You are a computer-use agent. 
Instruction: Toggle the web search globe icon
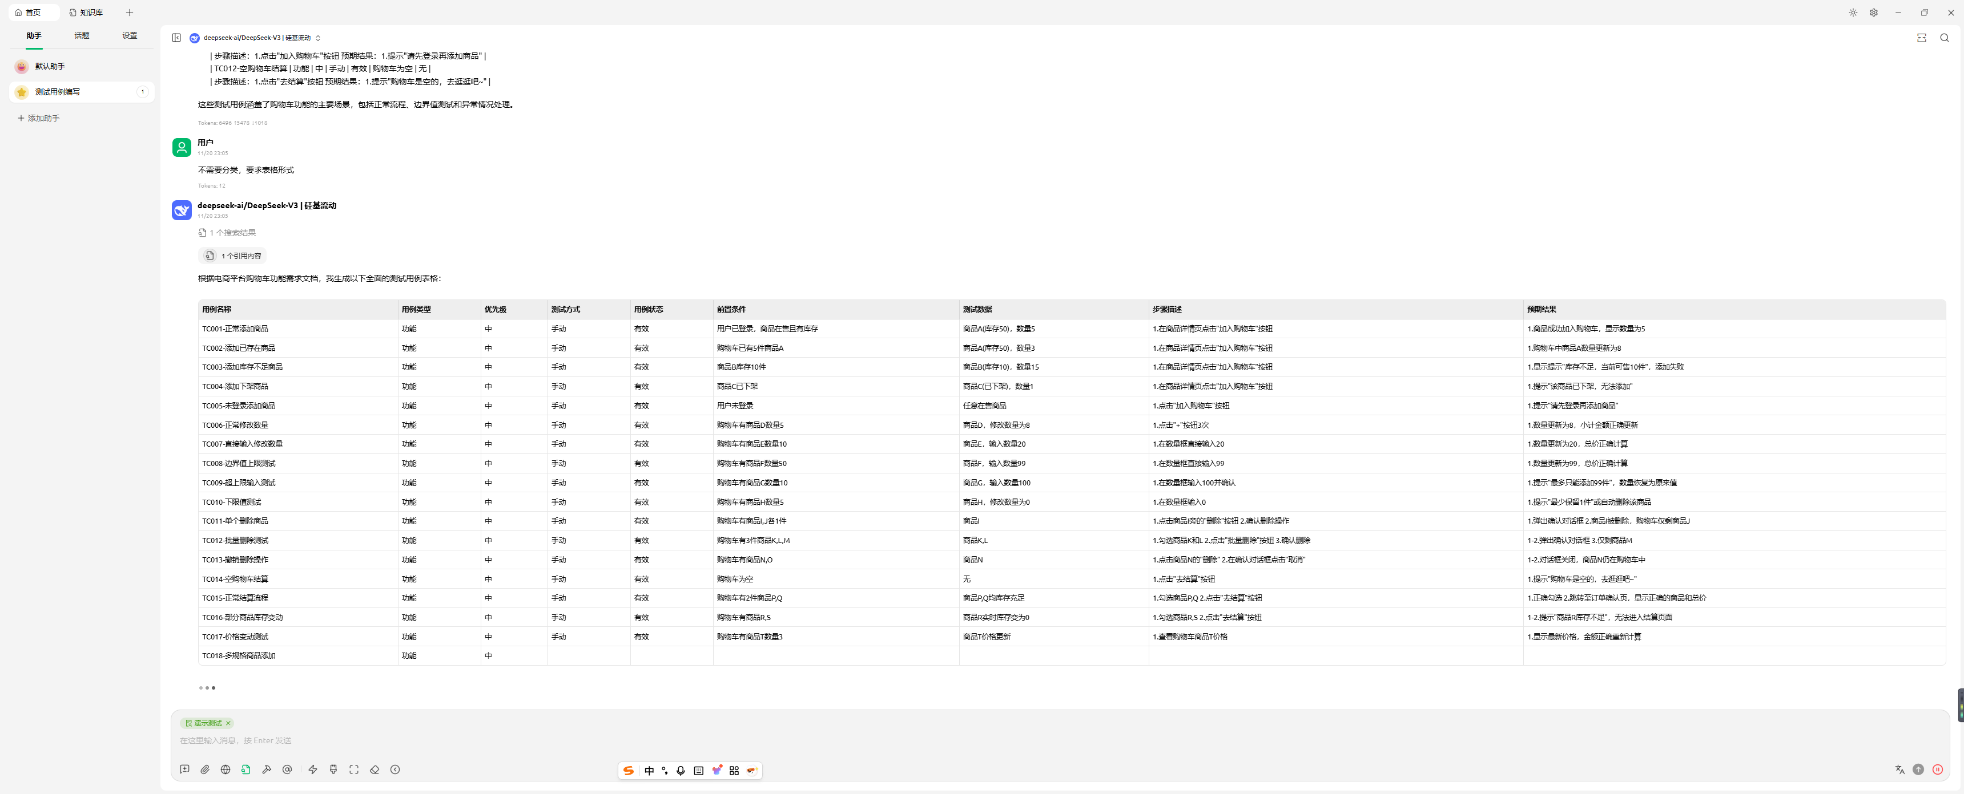tap(226, 769)
